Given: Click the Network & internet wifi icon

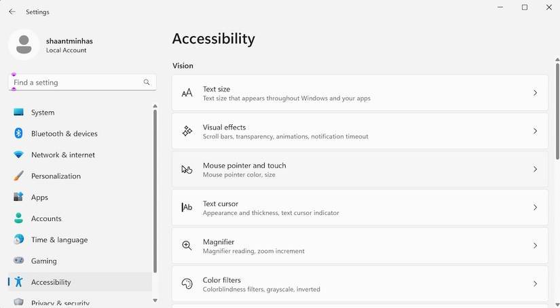Looking at the screenshot, I should click(x=19, y=155).
